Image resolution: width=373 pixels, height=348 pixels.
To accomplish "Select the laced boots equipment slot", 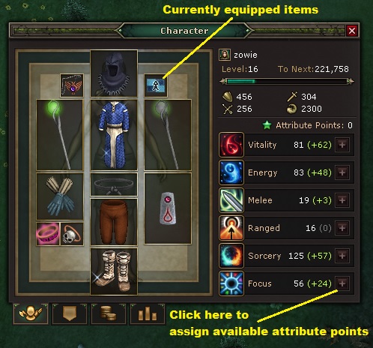I will tap(114, 271).
